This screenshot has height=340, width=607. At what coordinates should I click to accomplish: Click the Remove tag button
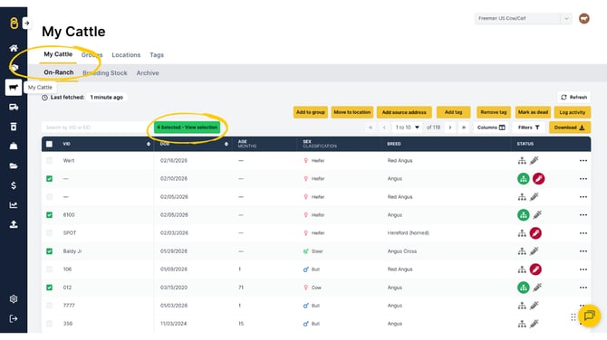pyautogui.click(x=494, y=112)
